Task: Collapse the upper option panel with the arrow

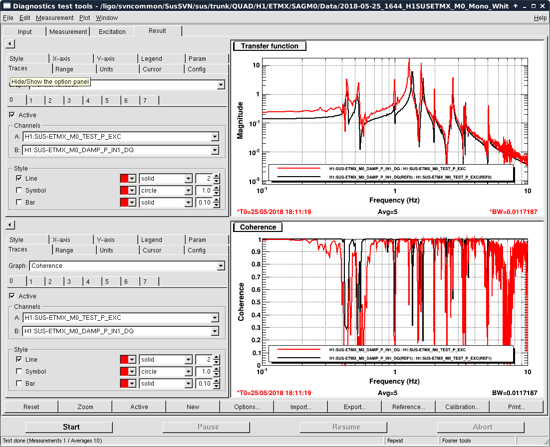Action: click(x=10, y=44)
